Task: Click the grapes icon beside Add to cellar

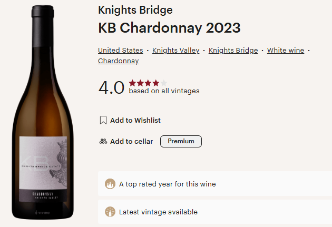Action: pos(103,141)
